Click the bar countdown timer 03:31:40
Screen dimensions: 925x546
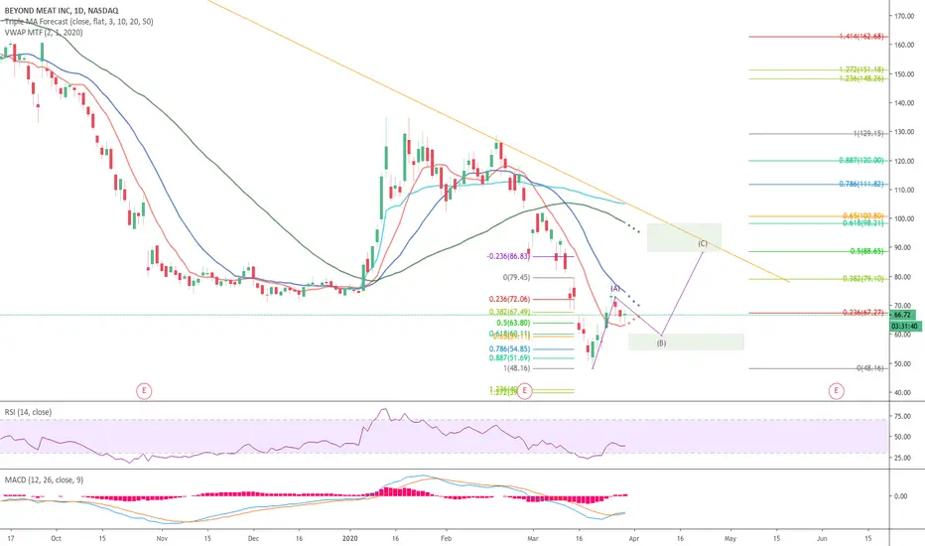pyautogui.click(x=904, y=326)
